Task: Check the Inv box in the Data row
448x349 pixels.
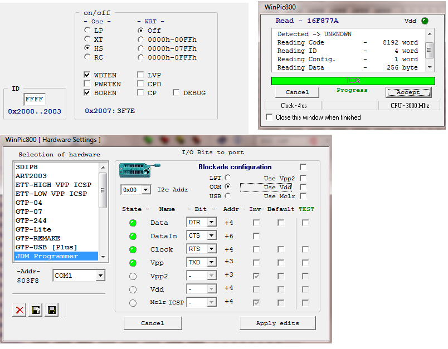Action: click(x=256, y=223)
